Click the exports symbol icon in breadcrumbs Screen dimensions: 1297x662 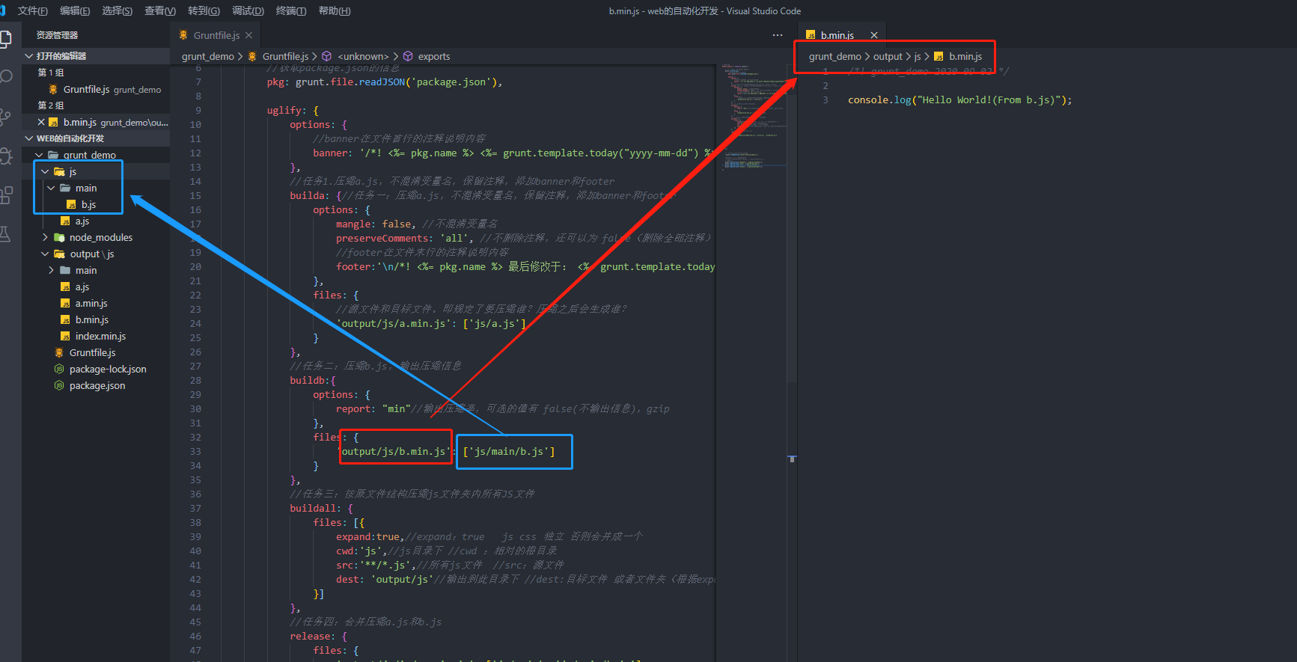(408, 56)
